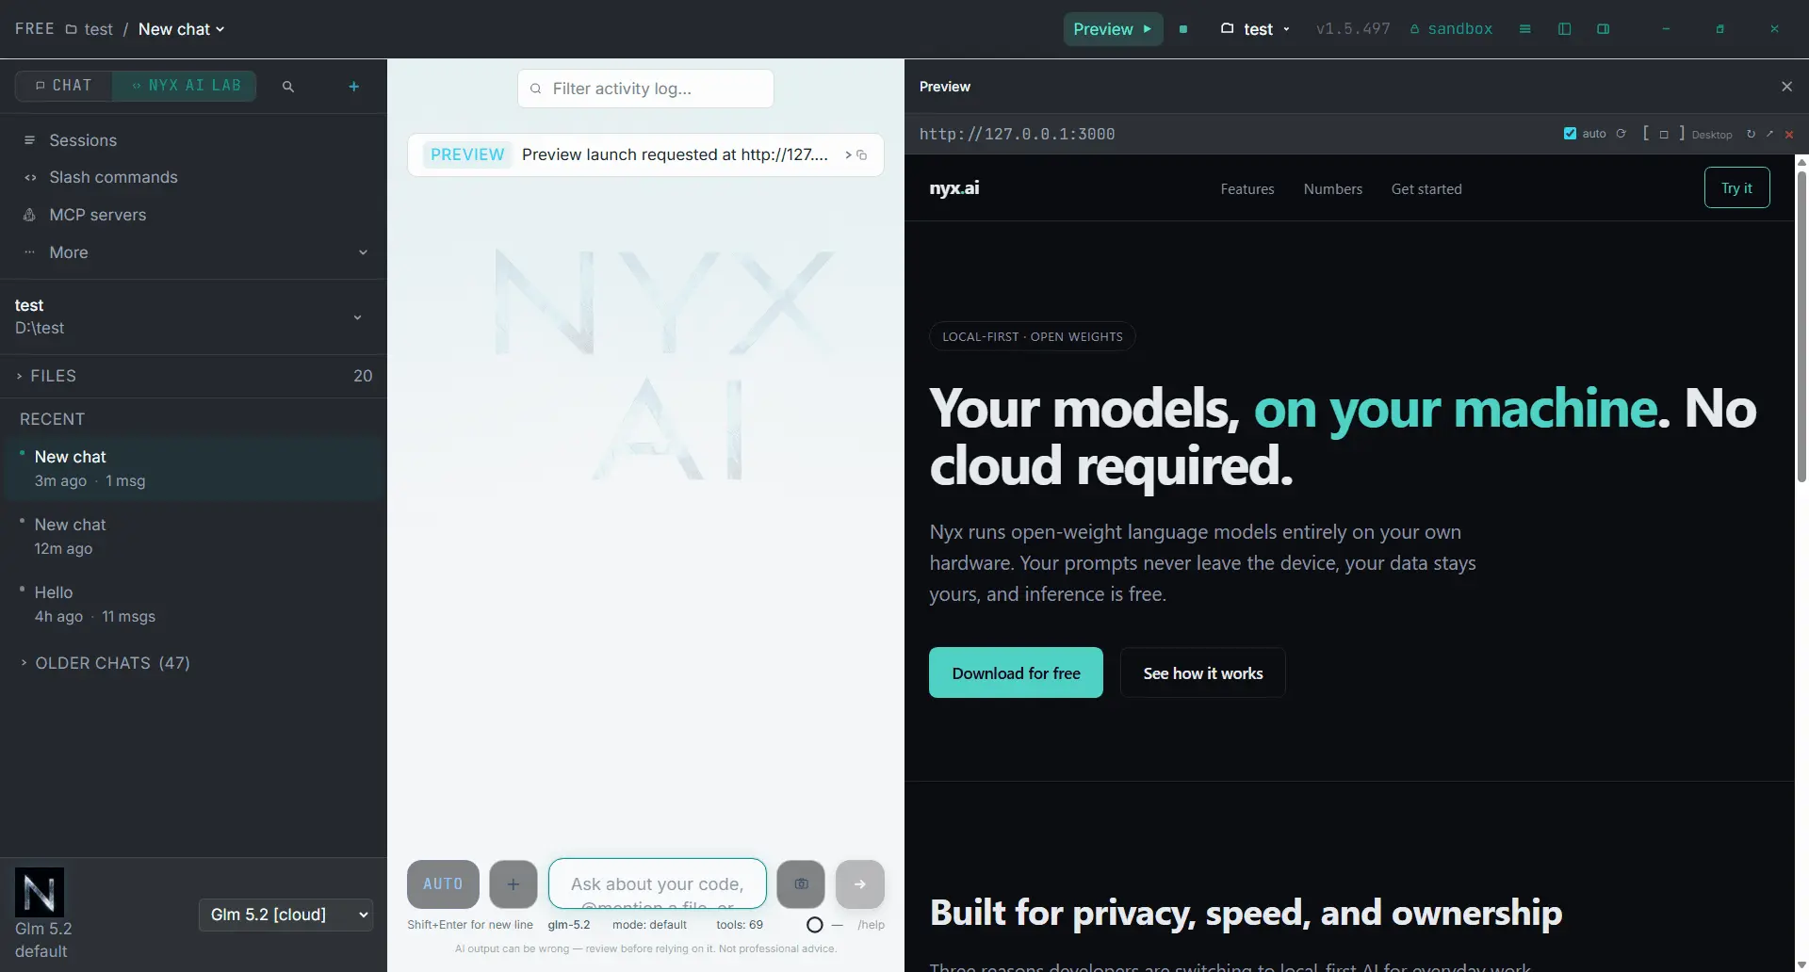Open the preview in an external window arrow icon
Image resolution: width=1809 pixels, height=972 pixels.
click(x=1769, y=134)
